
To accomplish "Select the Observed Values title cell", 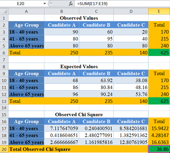I will pyautogui.click(x=79, y=18).
